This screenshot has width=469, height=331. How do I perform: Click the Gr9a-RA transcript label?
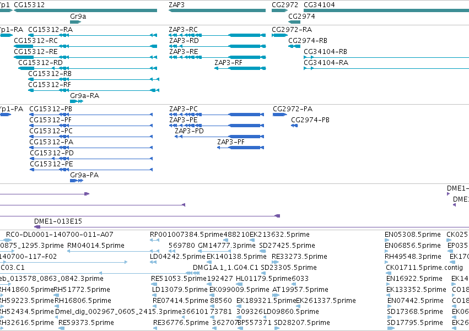point(85,96)
